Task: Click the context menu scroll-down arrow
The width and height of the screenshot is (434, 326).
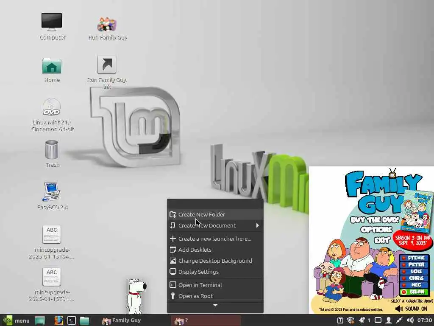Action: 215,305
